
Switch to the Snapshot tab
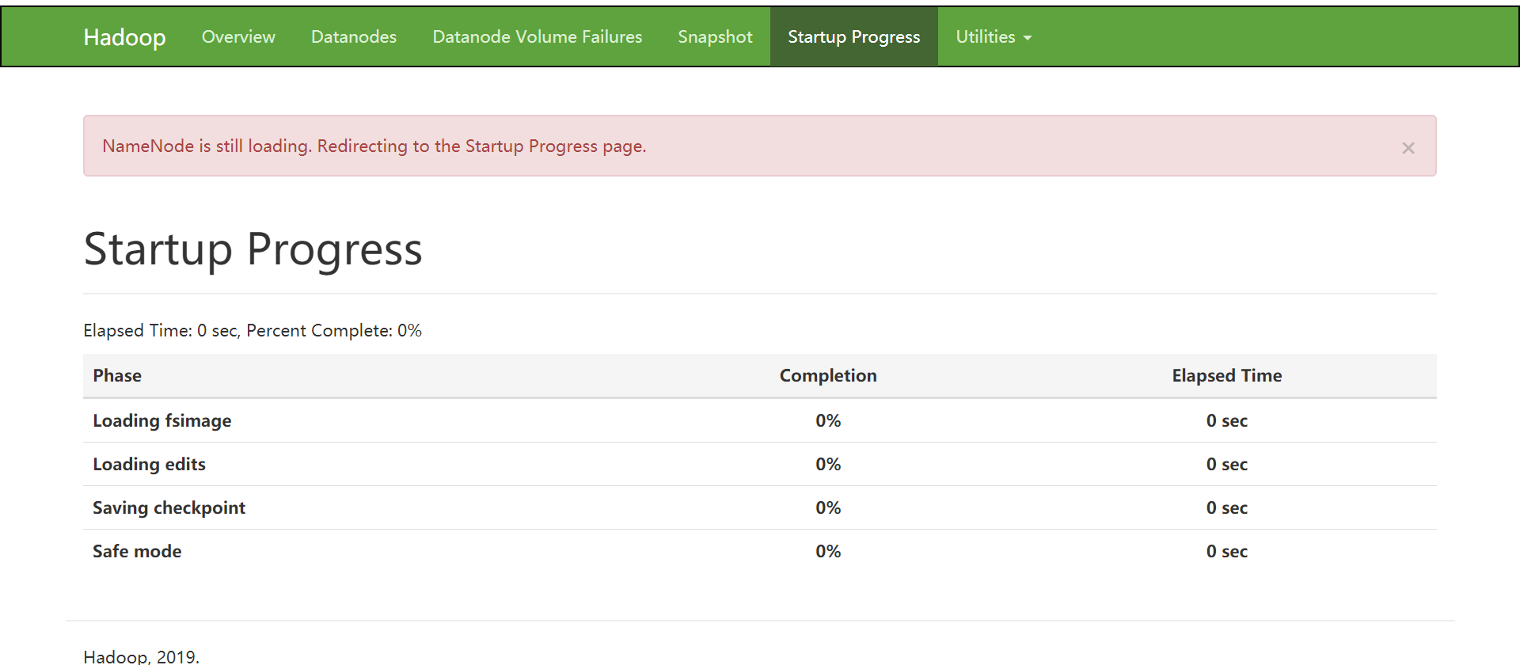715,37
